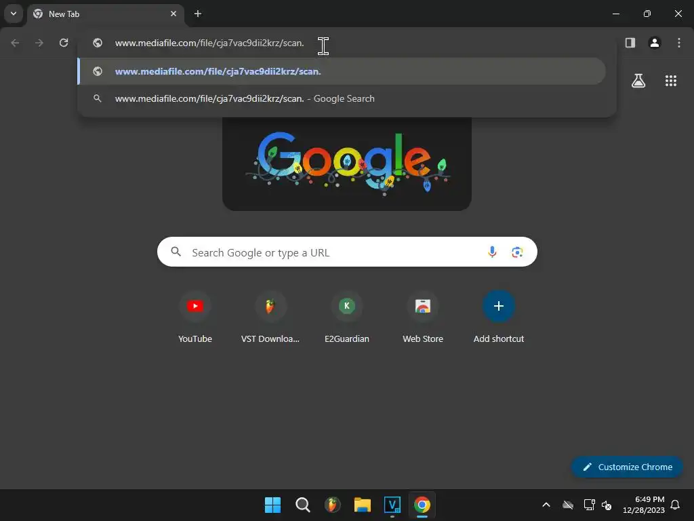Open the clock showing 6:49 PM
This screenshot has width=694, height=521.
[x=644, y=505]
